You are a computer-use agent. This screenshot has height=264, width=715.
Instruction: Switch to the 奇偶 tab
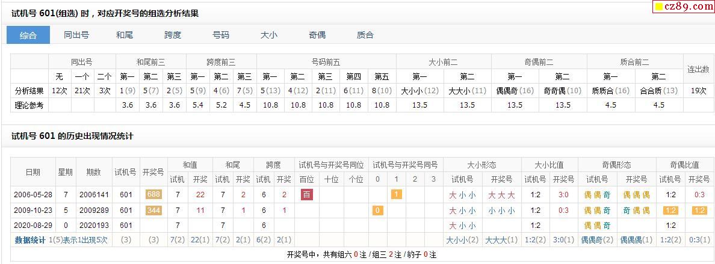[317, 35]
